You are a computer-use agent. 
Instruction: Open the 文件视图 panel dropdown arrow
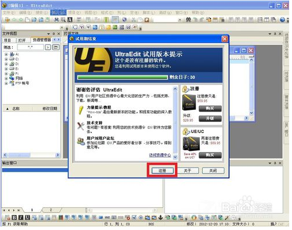point(48,34)
